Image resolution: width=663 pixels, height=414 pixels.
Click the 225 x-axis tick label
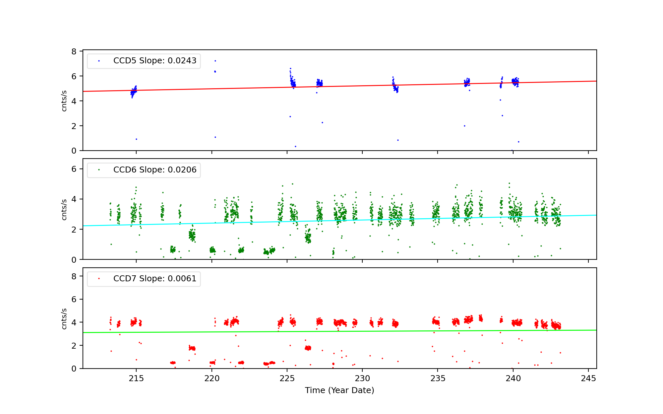(x=287, y=379)
